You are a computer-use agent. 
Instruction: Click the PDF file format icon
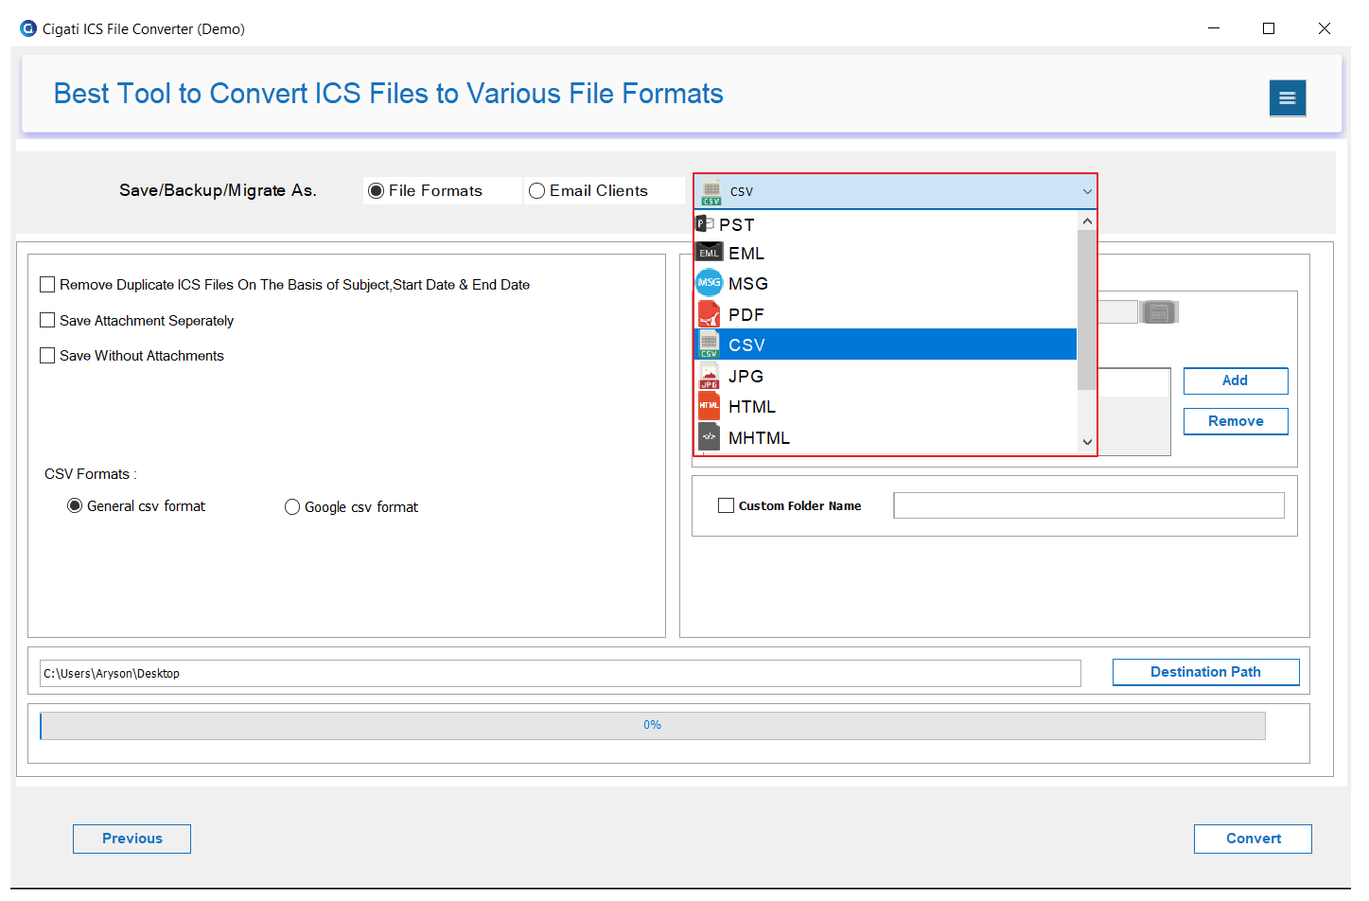point(709,314)
